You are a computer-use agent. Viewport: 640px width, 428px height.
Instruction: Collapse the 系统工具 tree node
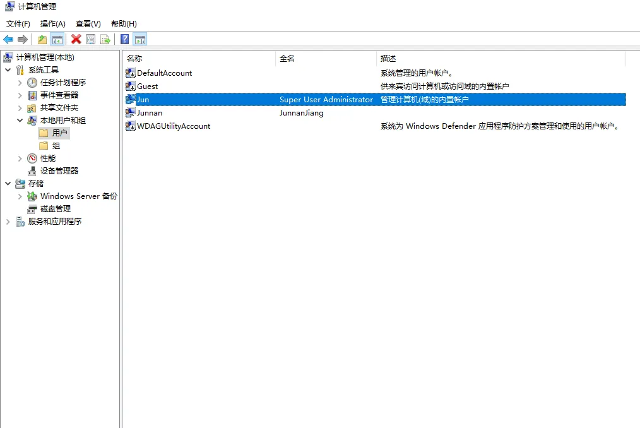[8, 70]
